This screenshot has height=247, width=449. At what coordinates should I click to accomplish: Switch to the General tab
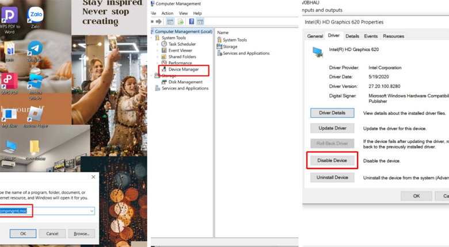[x=315, y=36]
